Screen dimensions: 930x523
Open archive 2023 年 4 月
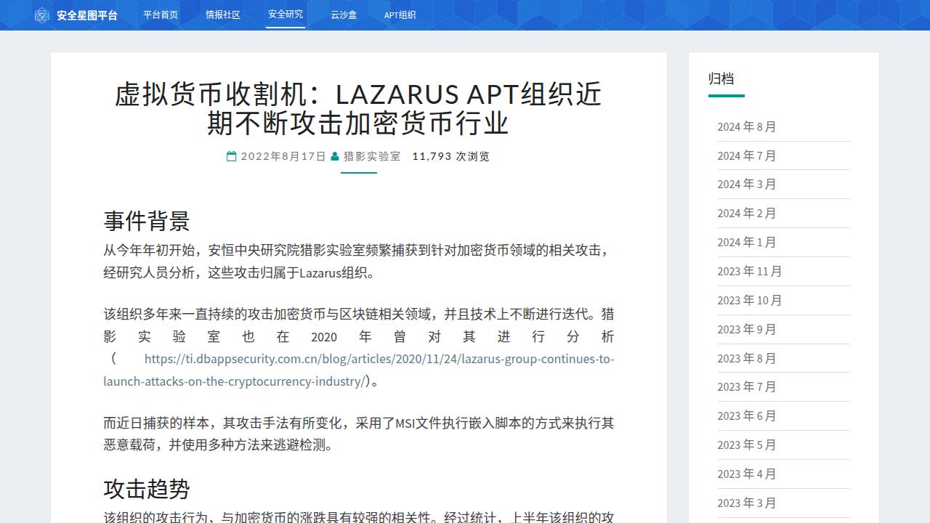(x=747, y=474)
